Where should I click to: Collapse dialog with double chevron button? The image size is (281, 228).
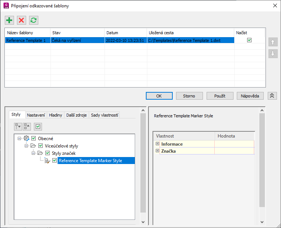(272, 96)
